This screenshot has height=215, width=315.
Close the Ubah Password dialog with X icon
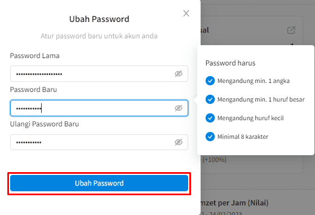pyautogui.click(x=186, y=14)
